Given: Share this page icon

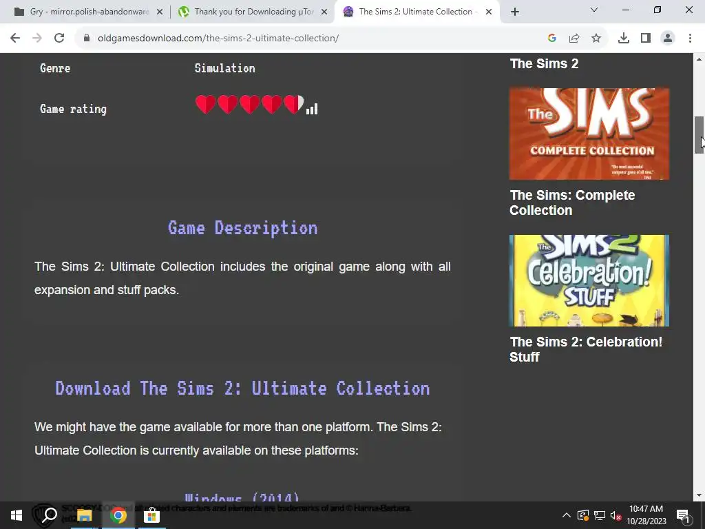Looking at the screenshot, I should point(574,39).
